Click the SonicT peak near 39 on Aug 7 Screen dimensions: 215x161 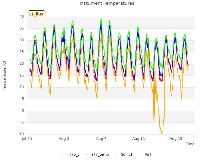click(x=101, y=19)
